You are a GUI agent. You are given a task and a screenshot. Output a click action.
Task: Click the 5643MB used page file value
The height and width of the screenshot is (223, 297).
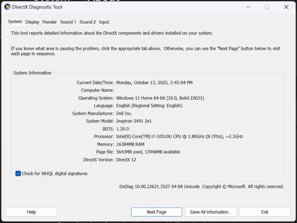tap(148, 152)
